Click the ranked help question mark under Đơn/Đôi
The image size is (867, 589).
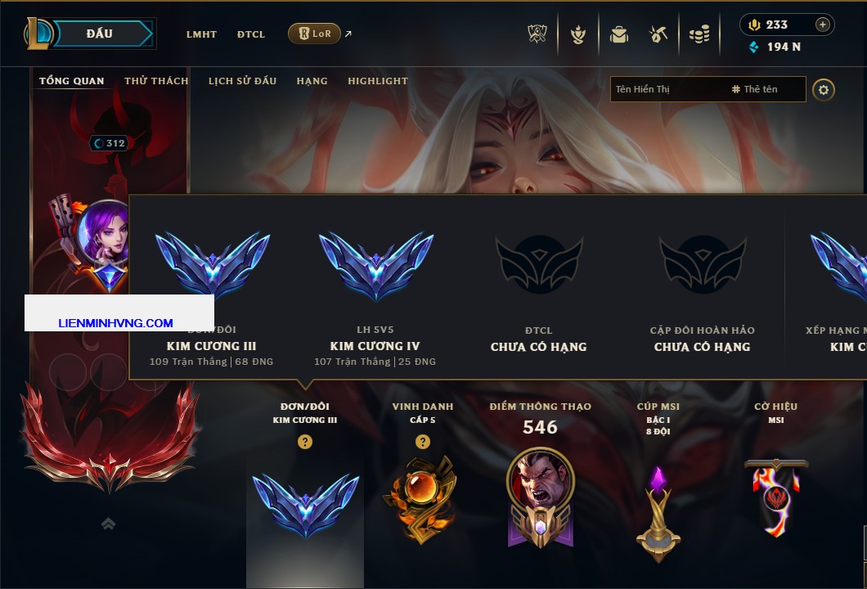pyautogui.click(x=304, y=441)
